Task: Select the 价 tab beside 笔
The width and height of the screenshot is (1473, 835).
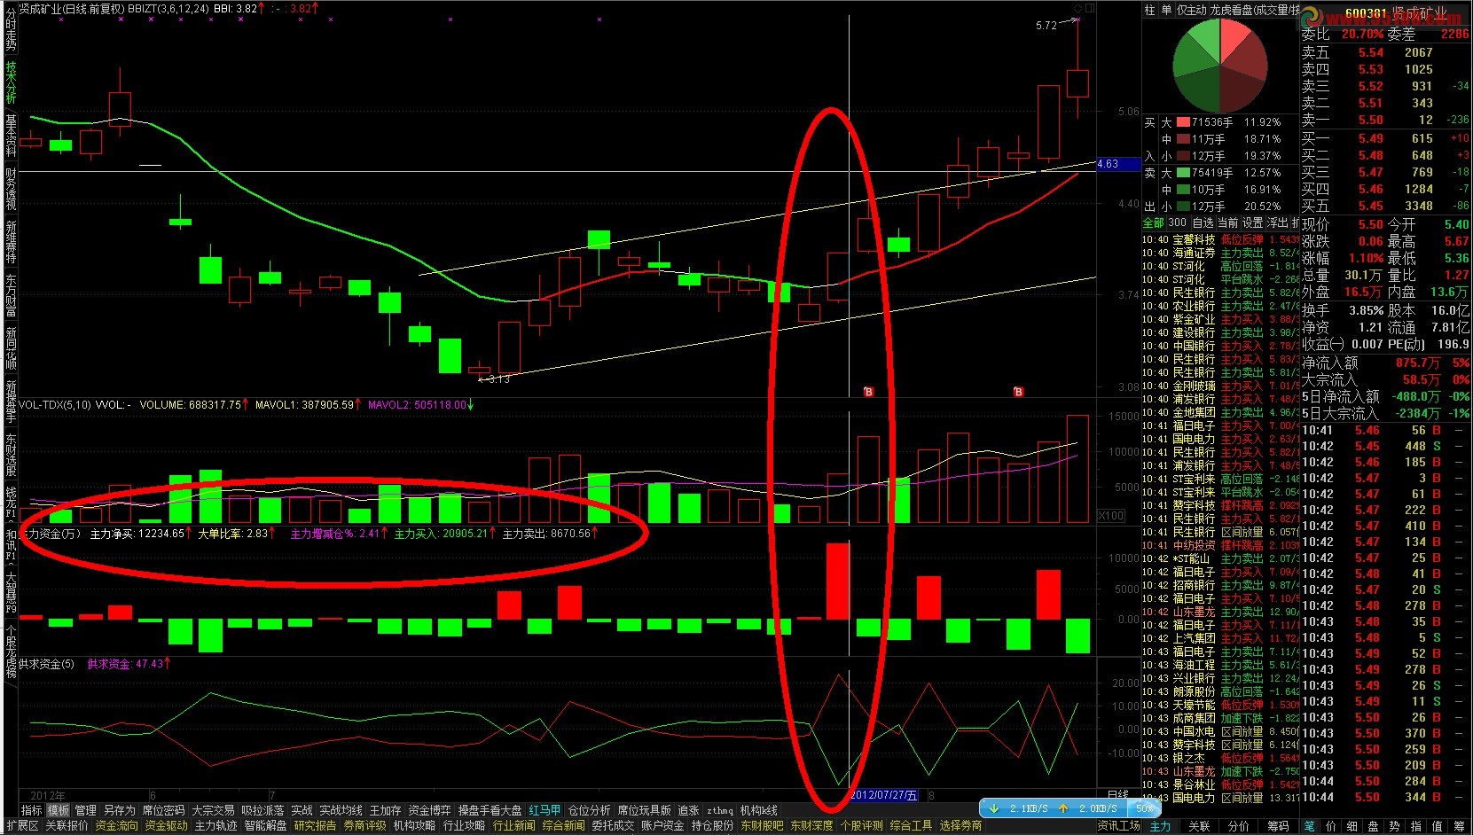Action: [x=1330, y=825]
